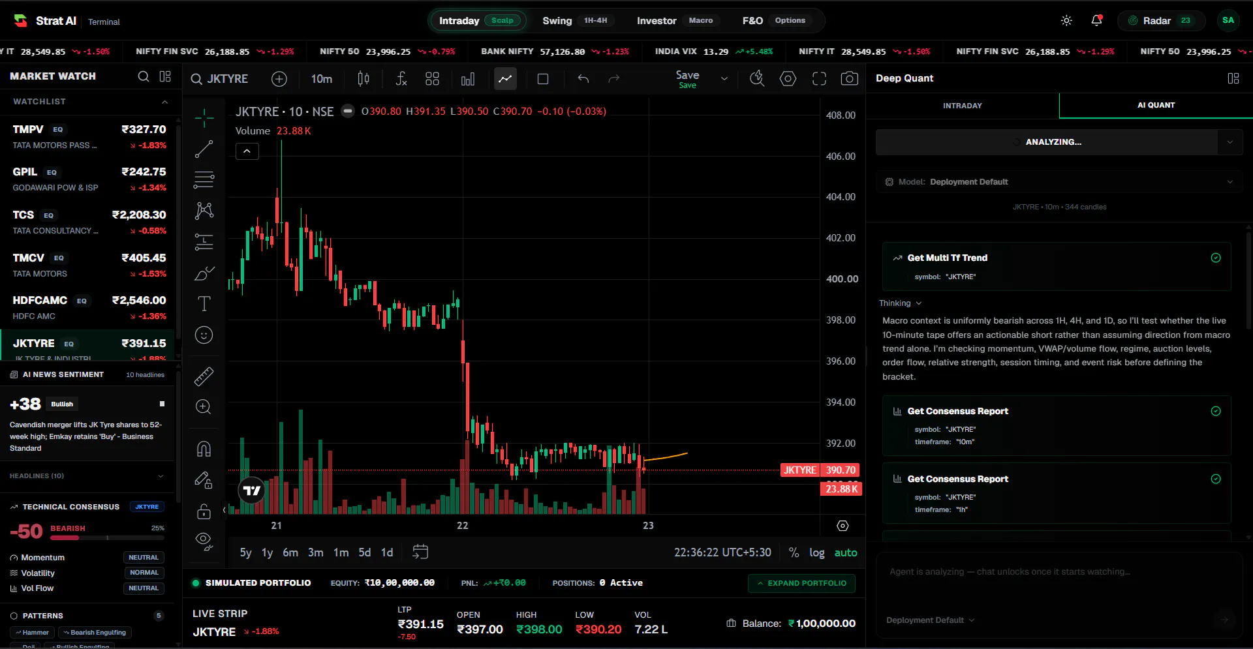Open the 10m interval selector
Image resolution: width=1253 pixels, height=649 pixels.
322,79
